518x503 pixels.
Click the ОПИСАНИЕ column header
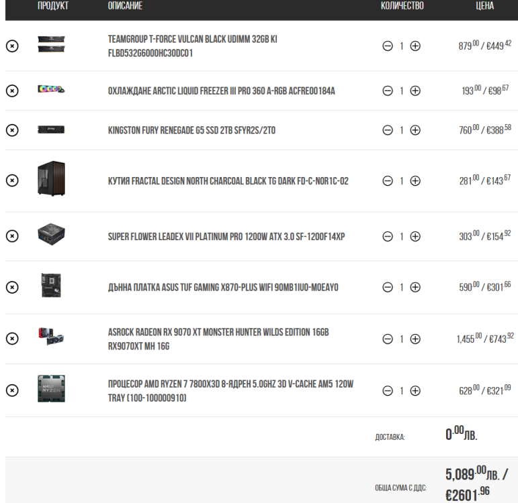pyautogui.click(x=125, y=5)
